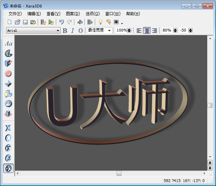216x186 pixels.
Task: Save the file with floppy disk icon
Action: point(25,22)
